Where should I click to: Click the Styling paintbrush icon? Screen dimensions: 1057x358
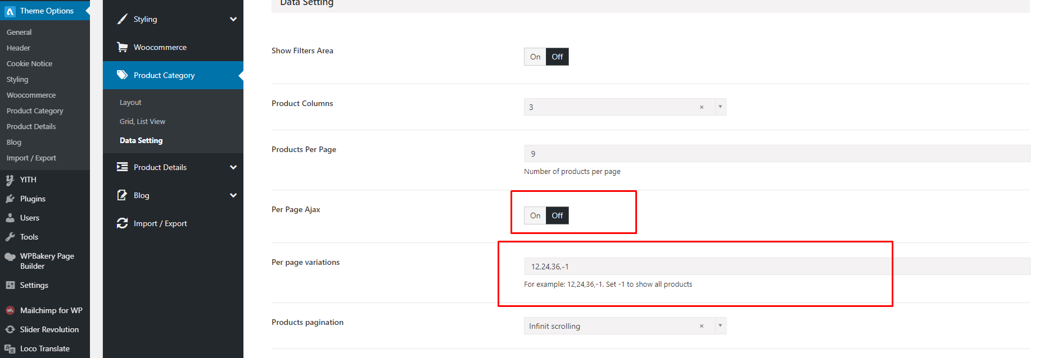pos(122,19)
